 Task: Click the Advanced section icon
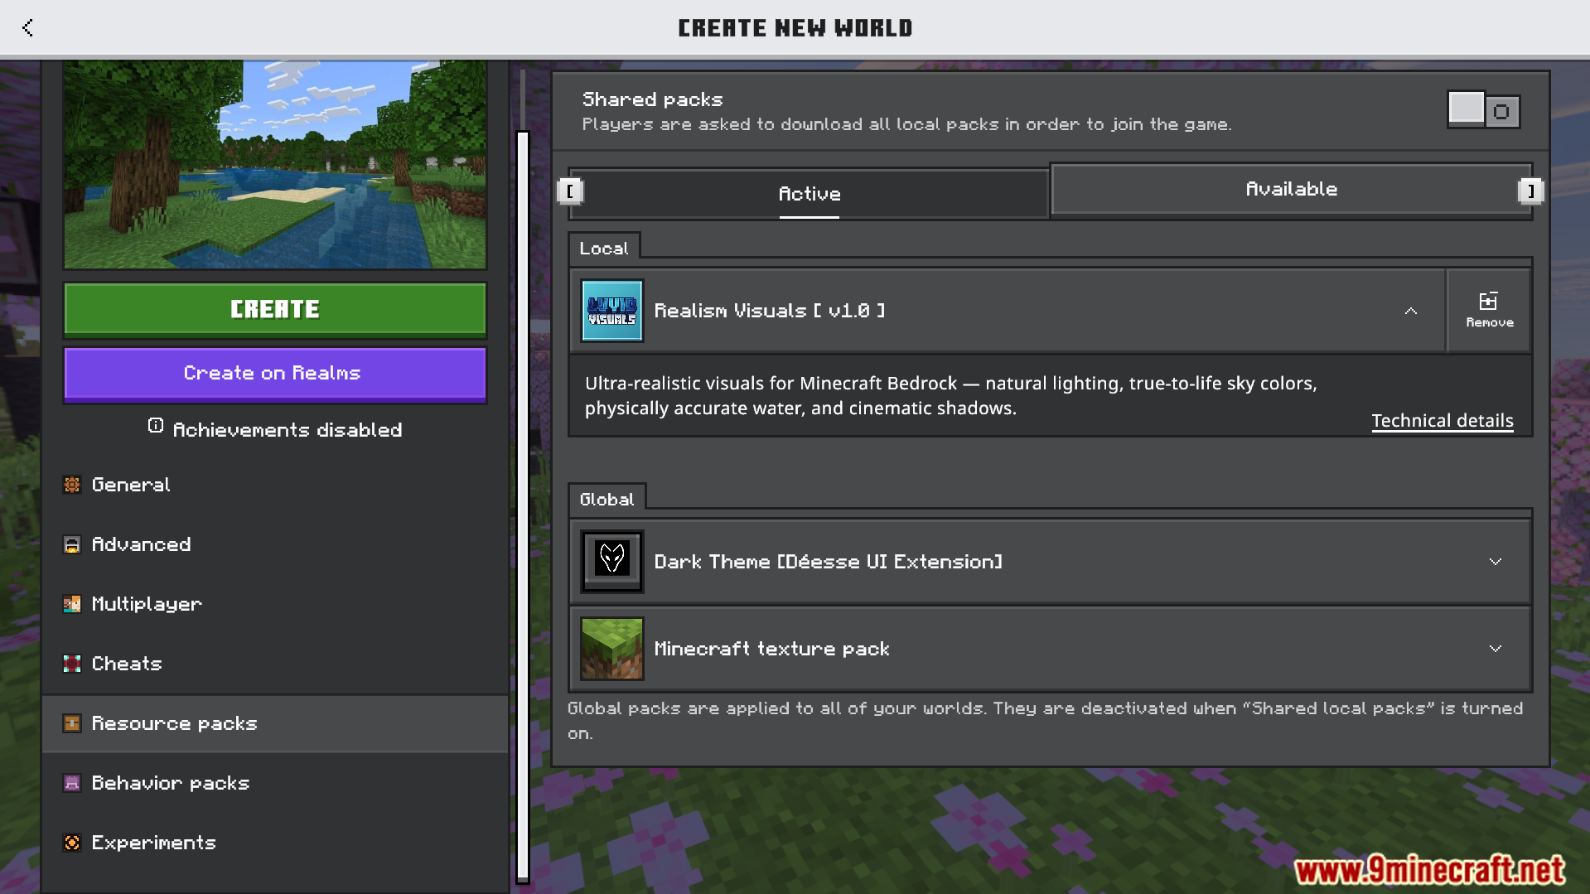(72, 544)
